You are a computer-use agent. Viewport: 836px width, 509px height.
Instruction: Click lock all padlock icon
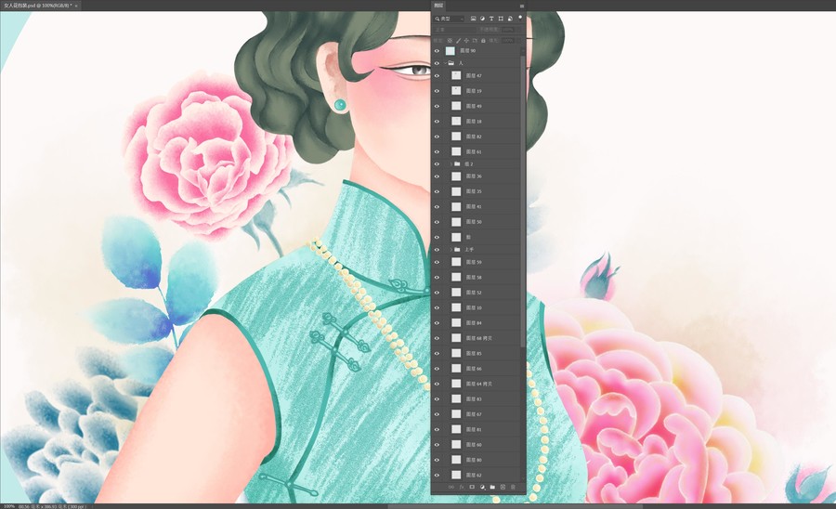coord(483,41)
